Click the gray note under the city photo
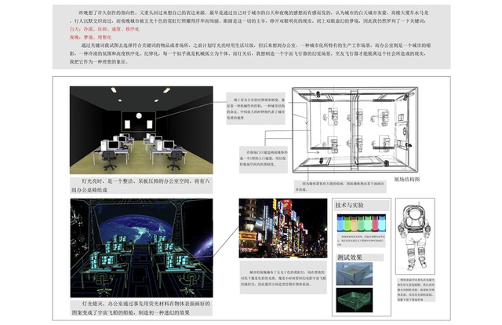The height and width of the screenshot is (325, 502). (283, 278)
